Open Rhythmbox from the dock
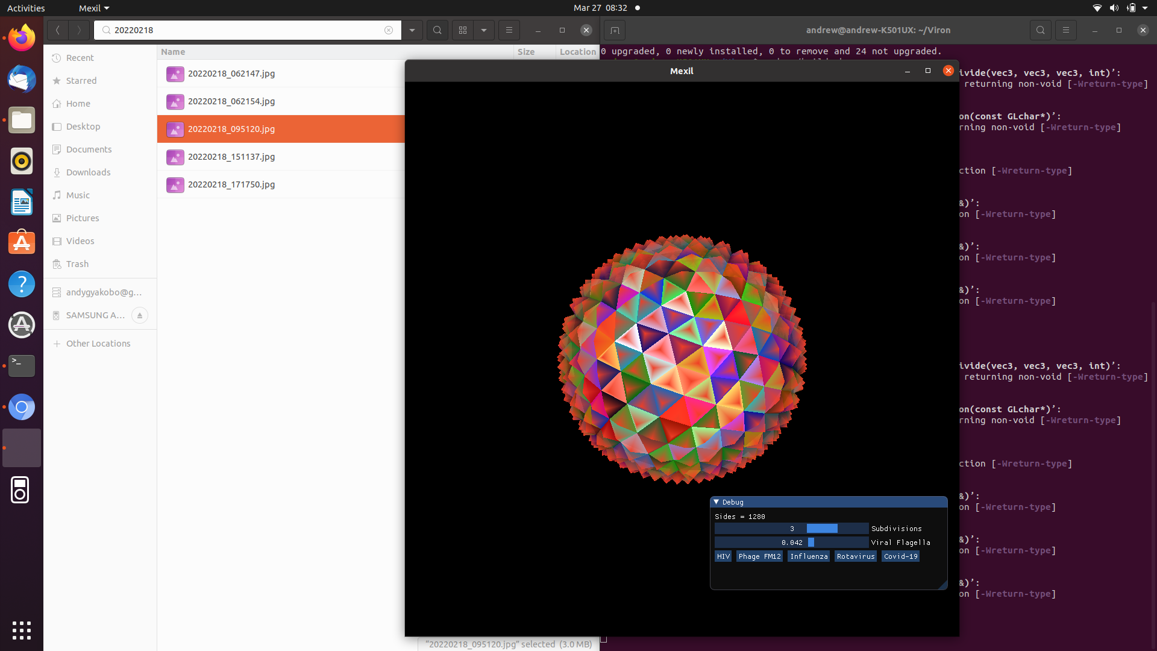1157x651 pixels. pos(22,161)
